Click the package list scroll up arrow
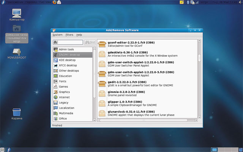The image size is (243, 152). tap(199, 41)
